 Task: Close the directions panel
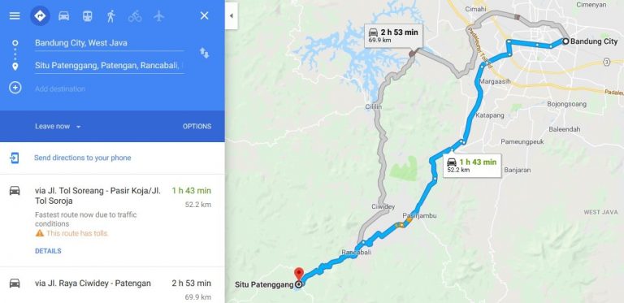(x=204, y=16)
